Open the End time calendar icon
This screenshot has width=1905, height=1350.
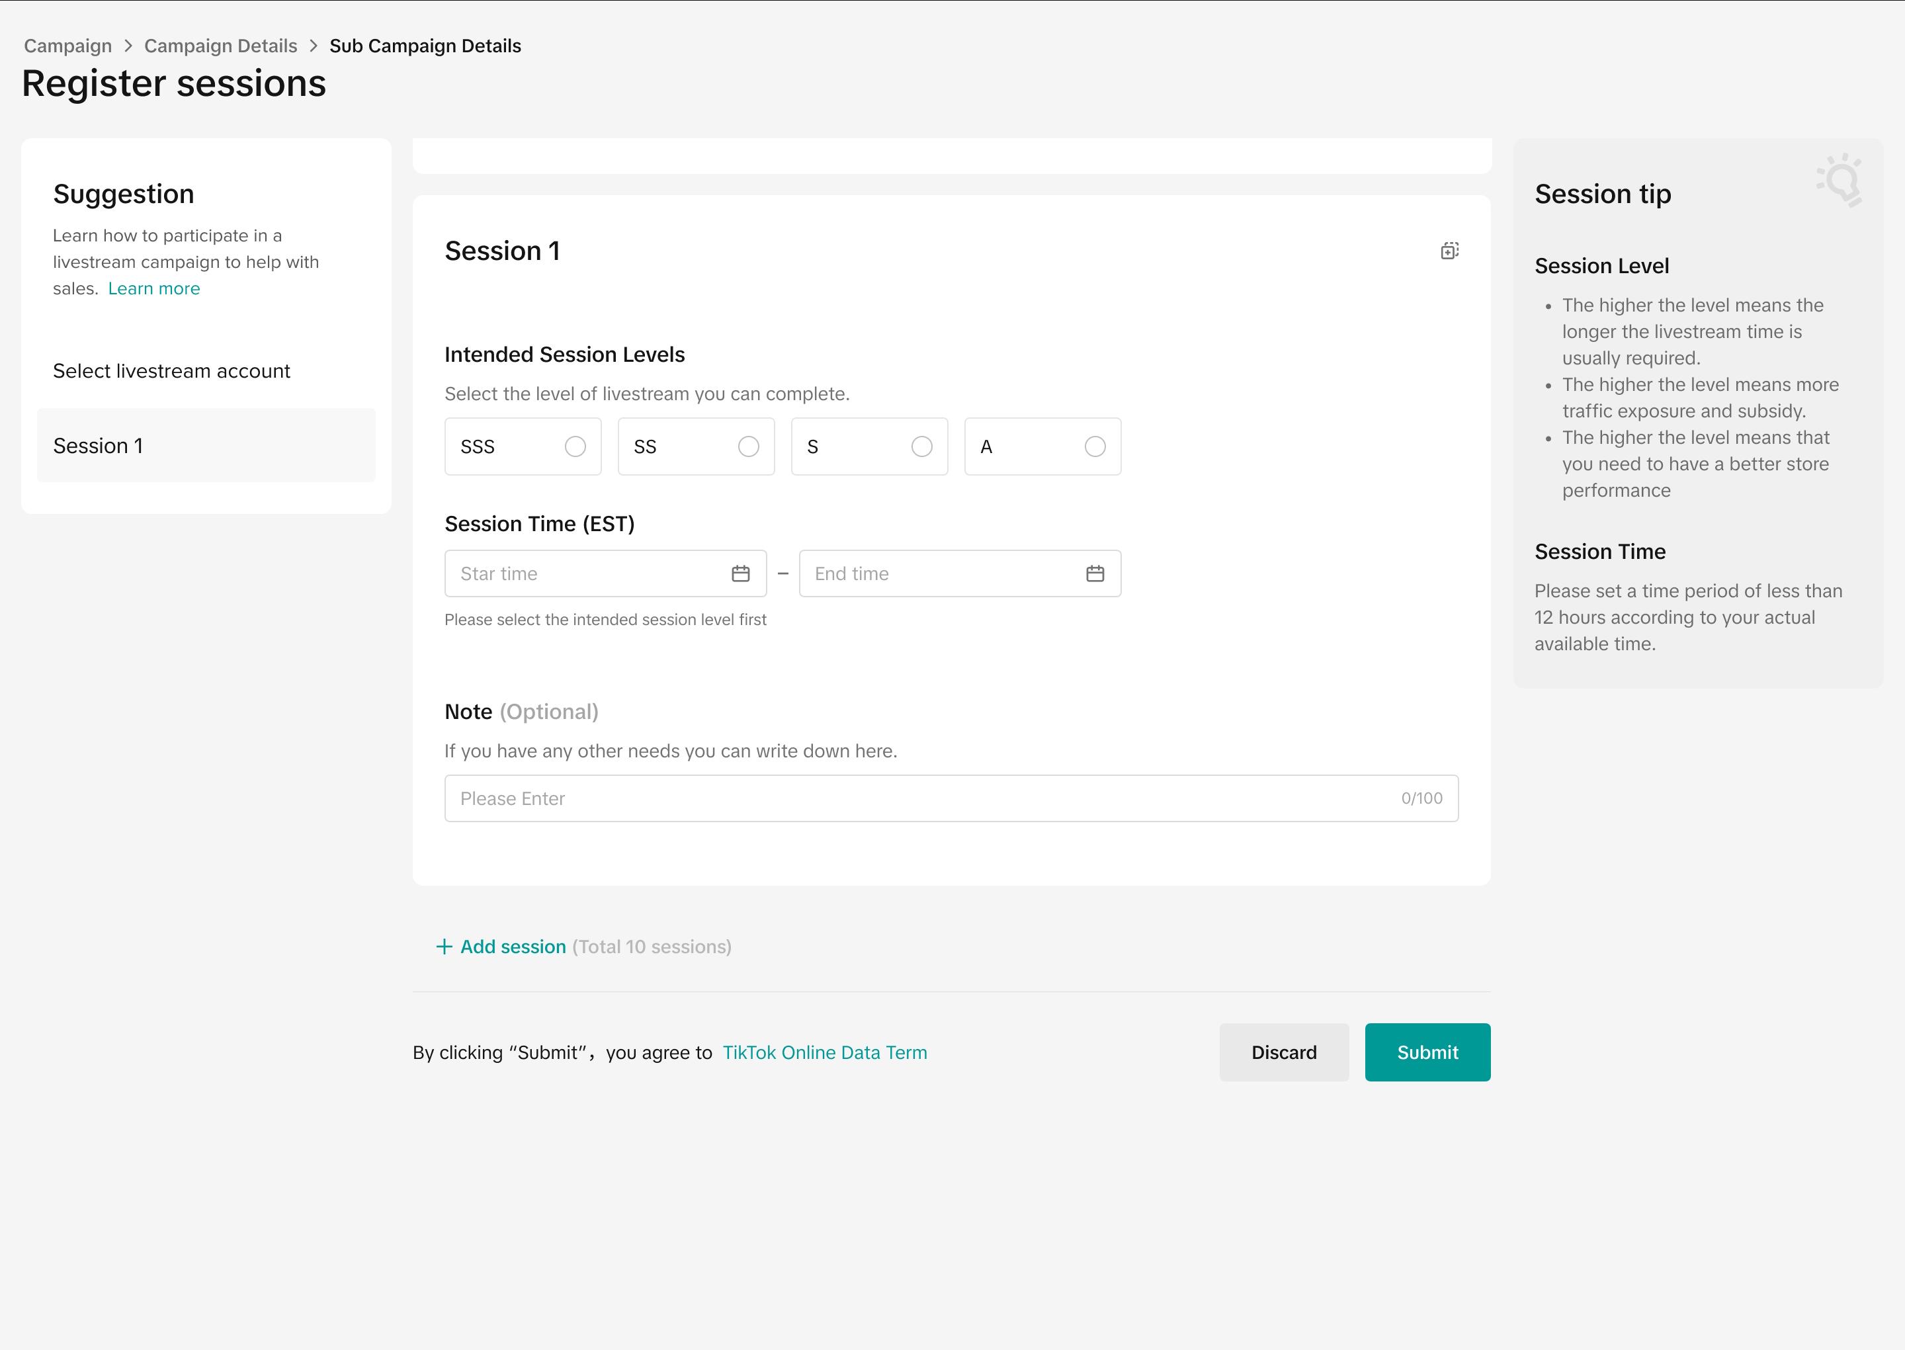(1095, 573)
